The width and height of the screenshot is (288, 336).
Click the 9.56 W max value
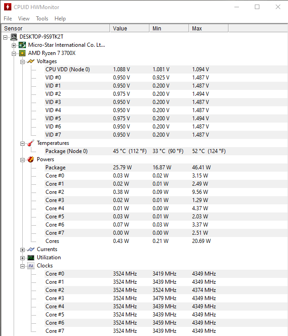click(x=200, y=192)
